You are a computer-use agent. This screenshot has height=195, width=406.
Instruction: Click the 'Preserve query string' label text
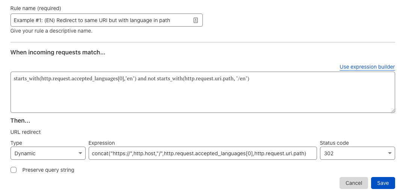tap(48, 170)
